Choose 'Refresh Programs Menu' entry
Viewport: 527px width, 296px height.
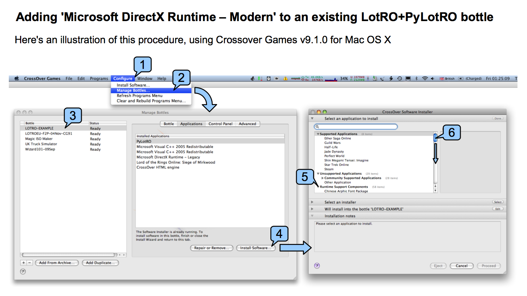pos(151,96)
